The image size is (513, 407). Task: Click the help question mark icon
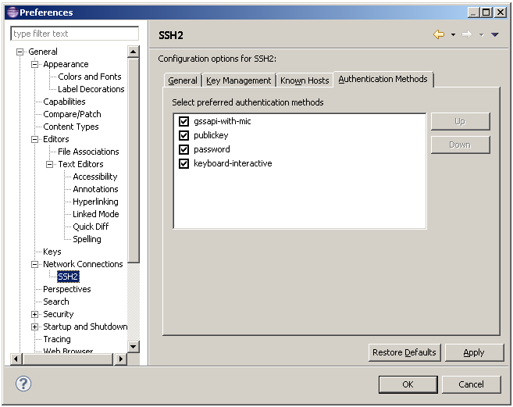click(23, 384)
